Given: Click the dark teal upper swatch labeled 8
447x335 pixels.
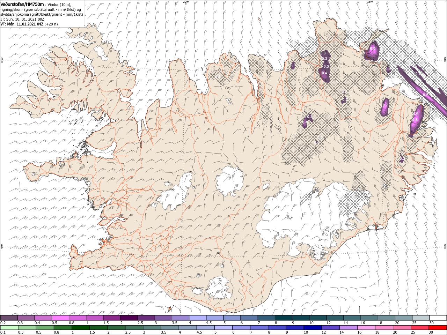Looking at the screenshot, I should point(283,318).
